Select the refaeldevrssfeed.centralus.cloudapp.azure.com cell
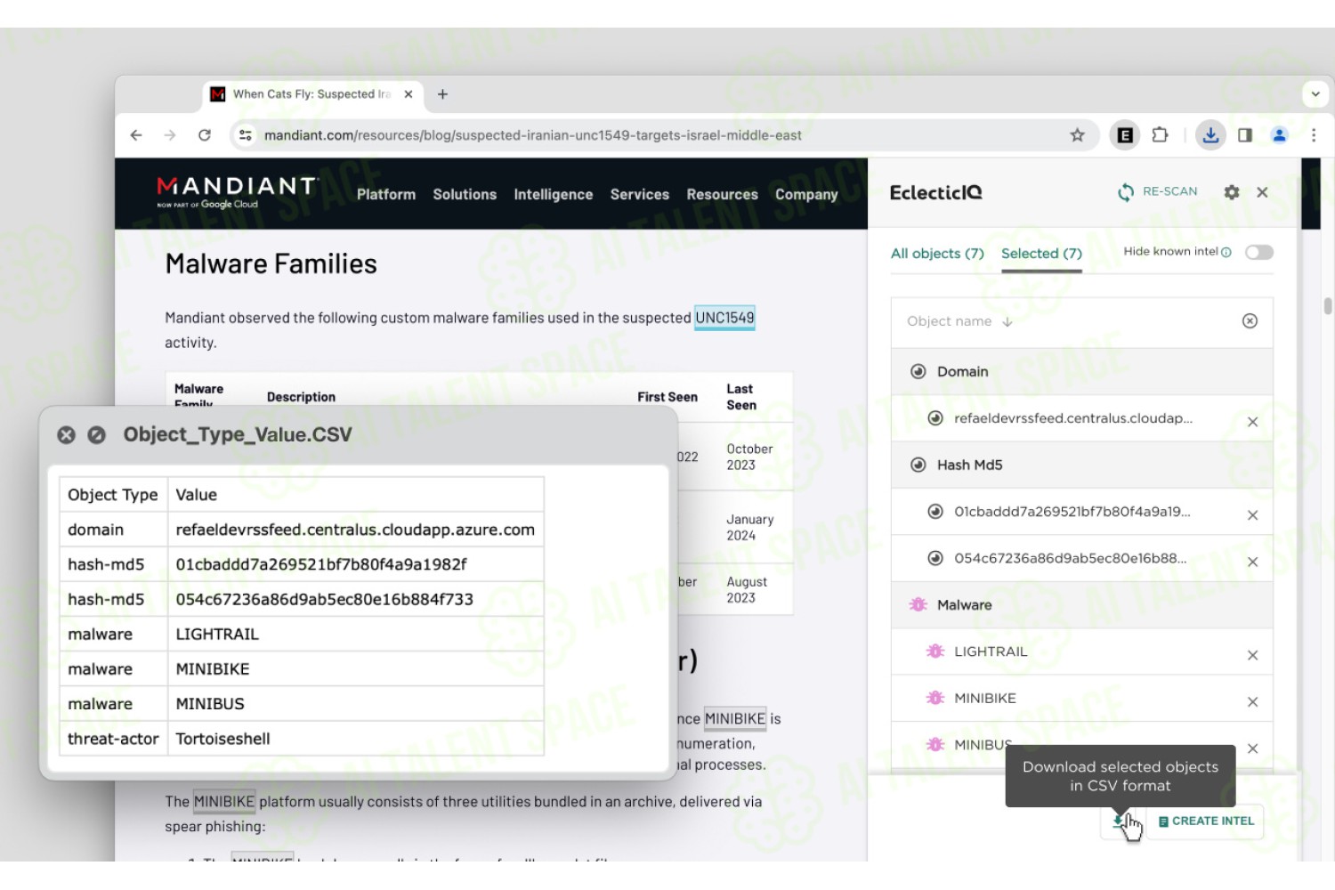 [x=355, y=530]
